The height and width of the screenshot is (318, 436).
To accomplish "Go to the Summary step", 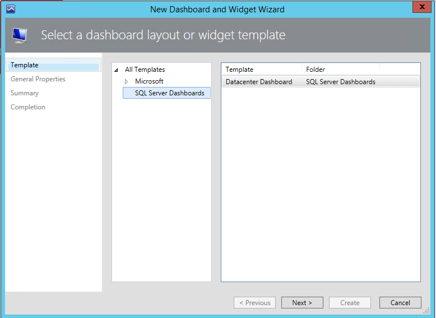I will coord(25,93).
